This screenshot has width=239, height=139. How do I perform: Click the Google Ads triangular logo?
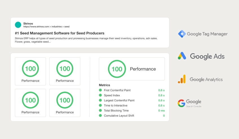point(182,56)
